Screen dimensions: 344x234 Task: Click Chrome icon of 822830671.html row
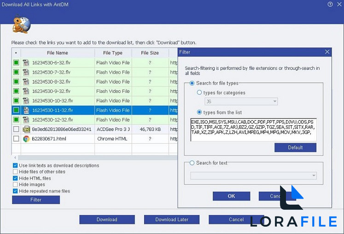pos(26,139)
